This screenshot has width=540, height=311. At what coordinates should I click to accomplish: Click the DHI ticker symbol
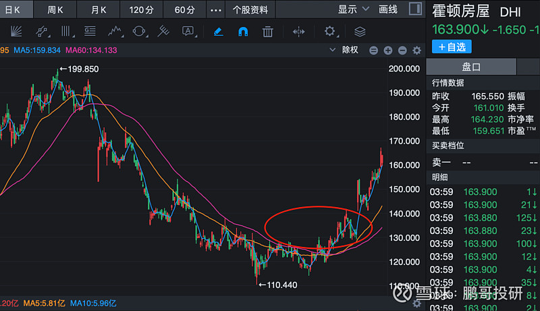point(510,12)
